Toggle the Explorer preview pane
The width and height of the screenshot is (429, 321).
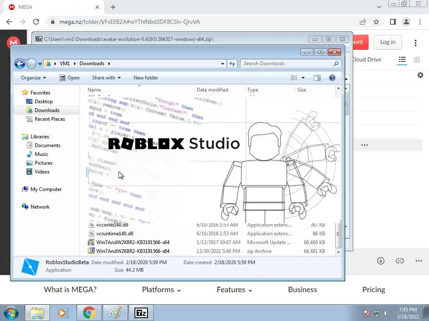click(317, 78)
